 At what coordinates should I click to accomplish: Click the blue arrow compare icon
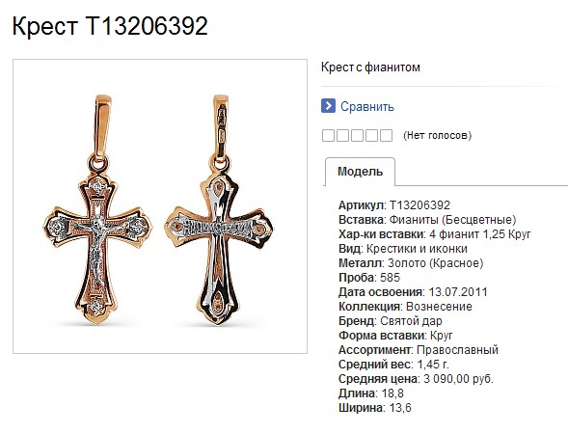click(x=328, y=106)
